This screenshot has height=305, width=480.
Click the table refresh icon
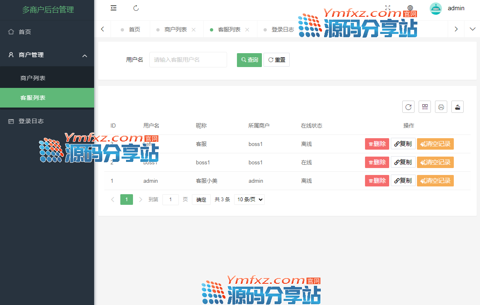[x=408, y=107]
